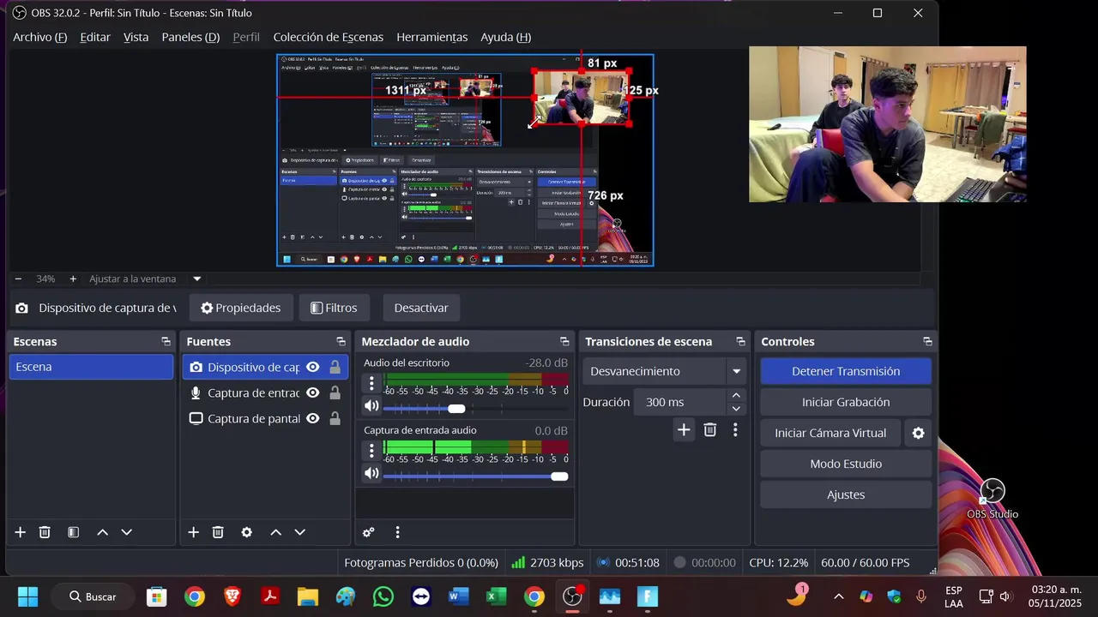Image resolution: width=1098 pixels, height=617 pixels.
Task: Toggle lock on Captura de pantalla source
Action: (x=335, y=418)
